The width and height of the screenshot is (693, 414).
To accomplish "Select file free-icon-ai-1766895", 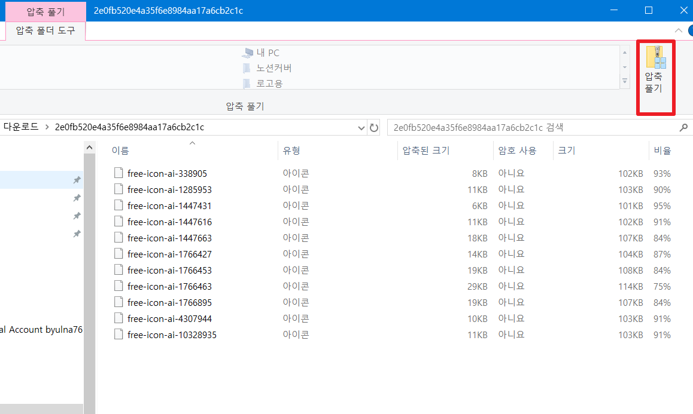I will tap(170, 302).
